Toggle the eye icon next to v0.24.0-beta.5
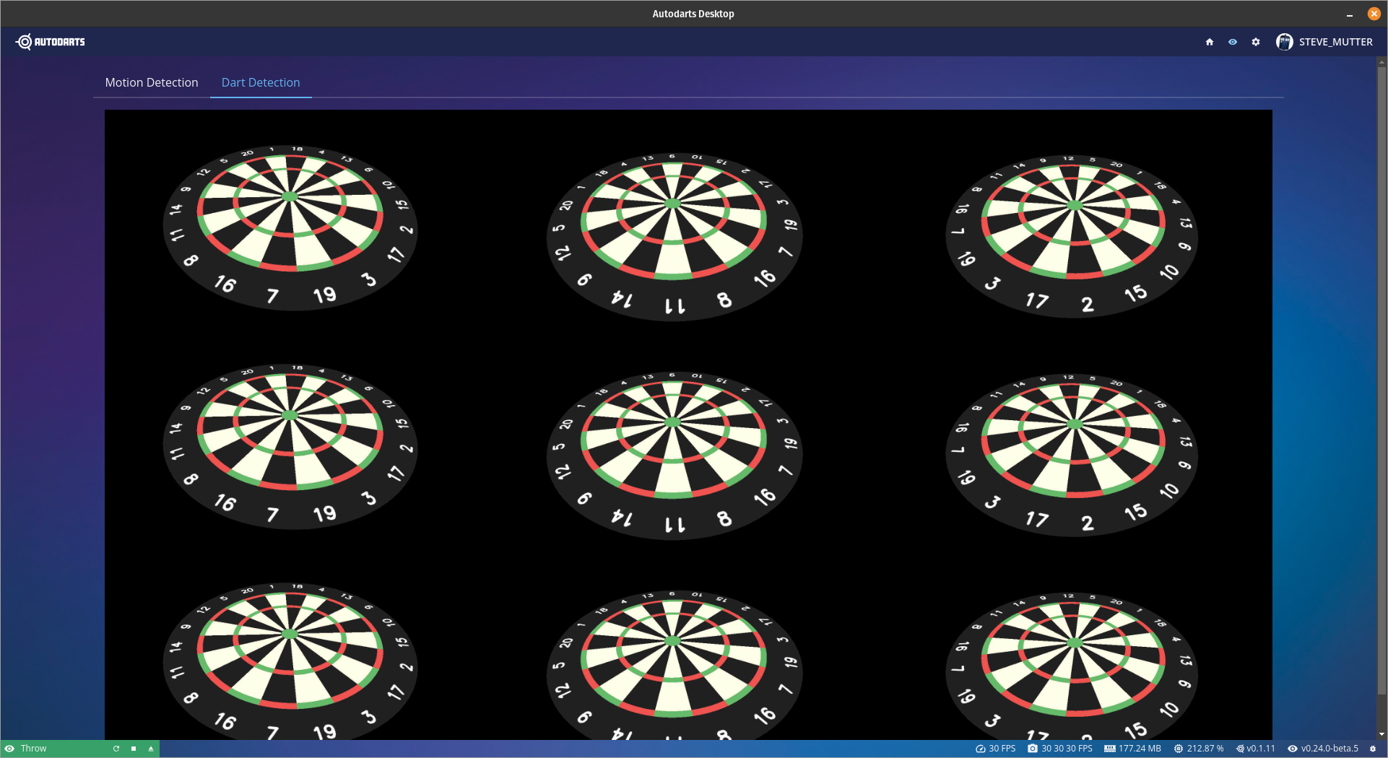The image size is (1388, 758). (x=1292, y=749)
